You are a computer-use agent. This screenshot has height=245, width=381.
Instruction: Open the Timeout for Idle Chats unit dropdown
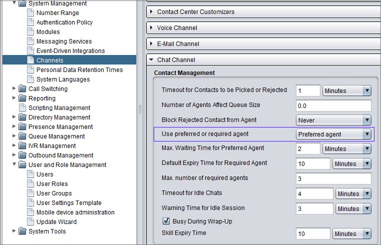[353, 194]
